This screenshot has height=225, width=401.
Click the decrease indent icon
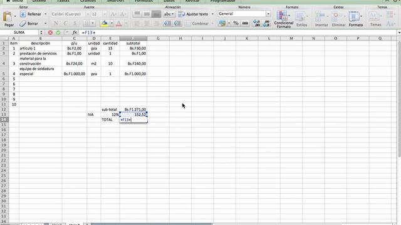point(167,24)
